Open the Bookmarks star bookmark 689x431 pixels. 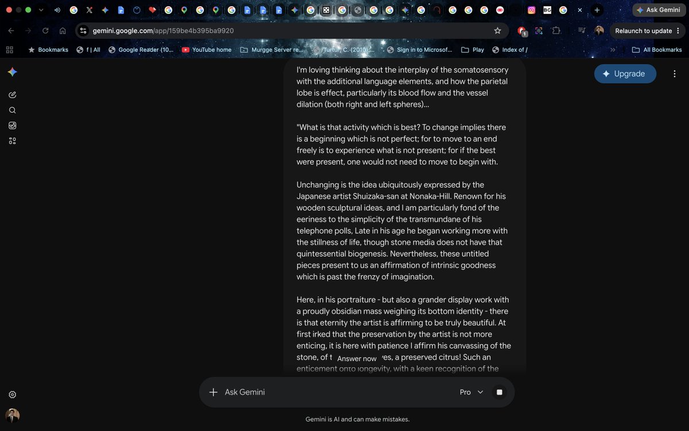tap(48, 49)
